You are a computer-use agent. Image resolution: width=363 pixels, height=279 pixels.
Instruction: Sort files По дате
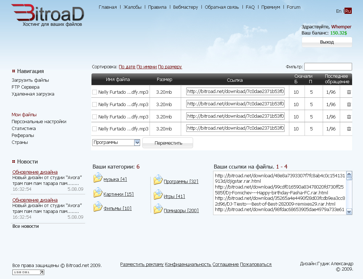coord(127,67)
